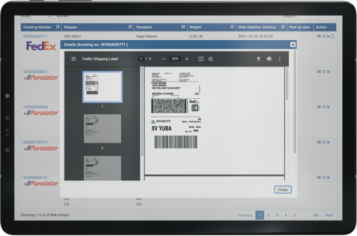The width and height of the screenshot is (357, 236).
Task: Refresh the second shipment row
Action: [x=324, y=72]
